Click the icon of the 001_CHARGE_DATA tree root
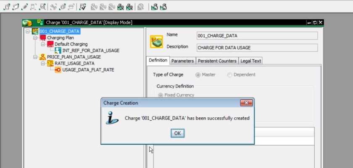The image size is (353, 168). tap(35, 31)
